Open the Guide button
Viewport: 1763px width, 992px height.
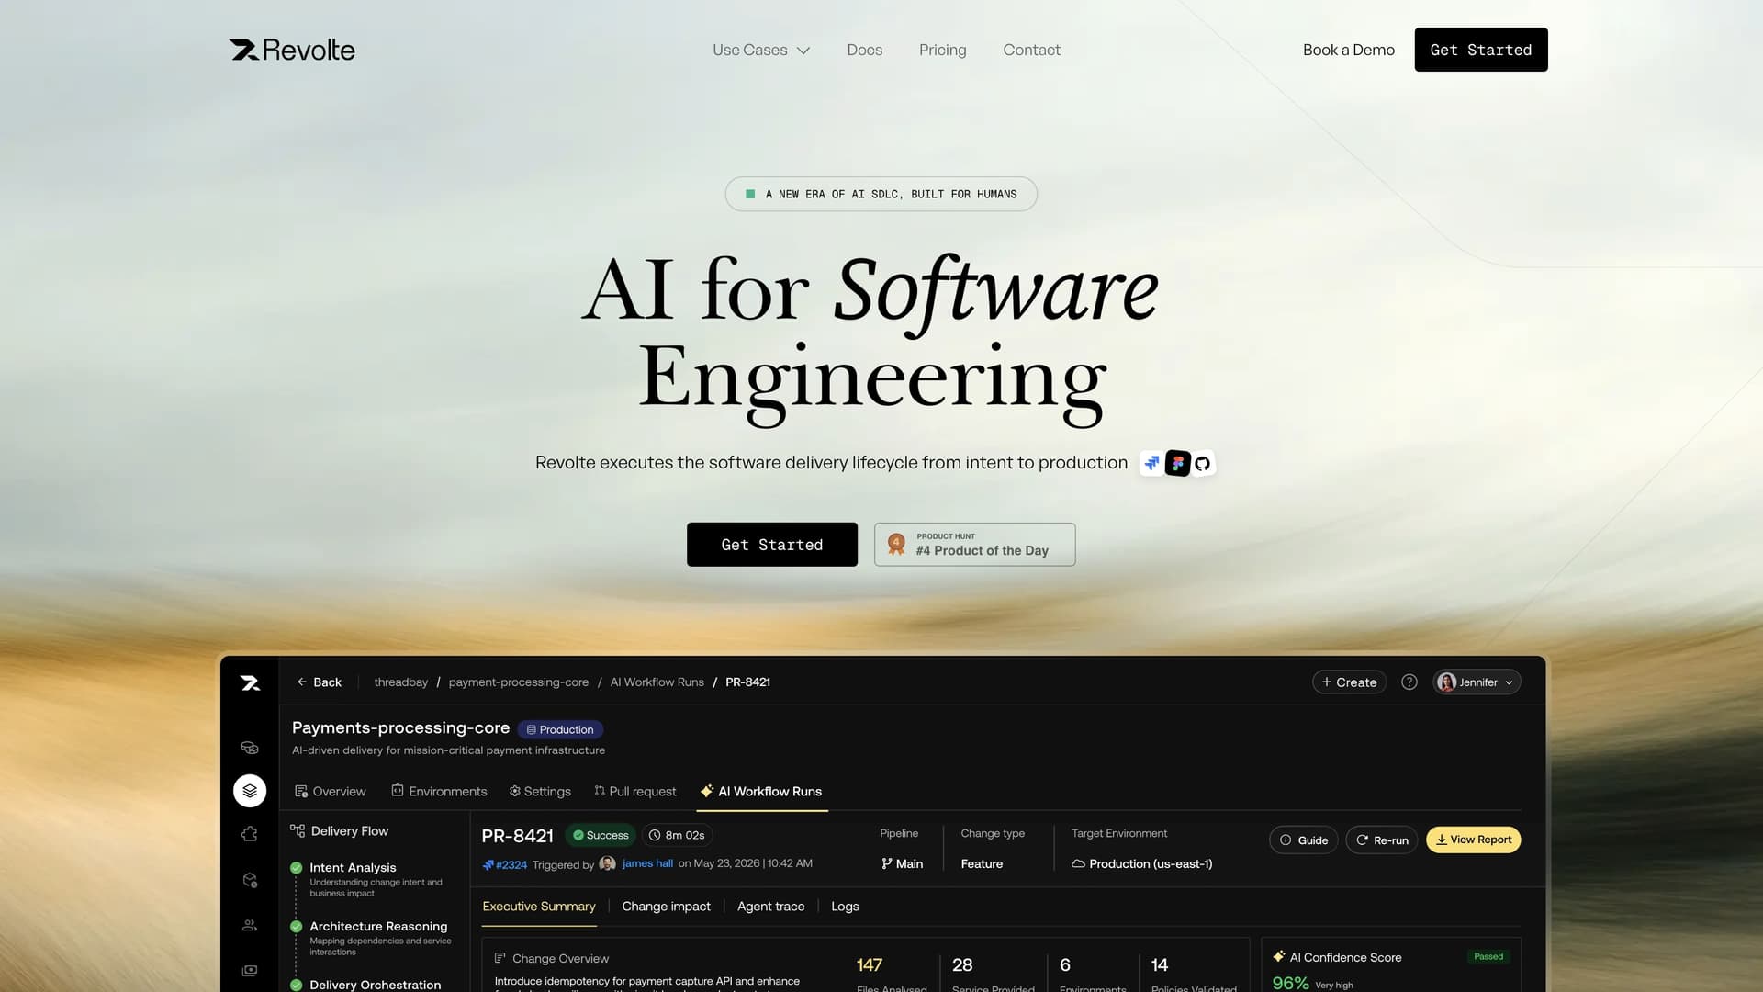pyautogui.click(x=1303, y=840)
